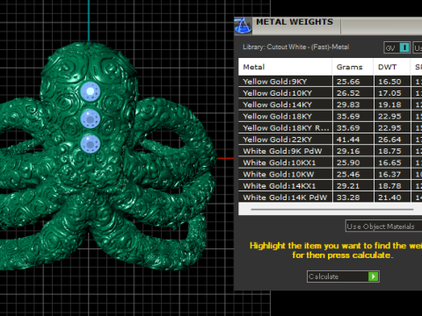This screenshot has height=316, width=422.
Task: Select the Yellow Gold:18KY R... row
Action: (331, 128)
